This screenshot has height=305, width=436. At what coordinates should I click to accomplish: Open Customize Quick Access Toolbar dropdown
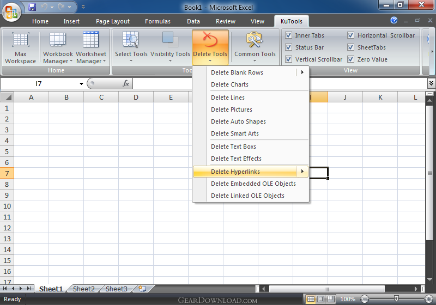(83, 7)
